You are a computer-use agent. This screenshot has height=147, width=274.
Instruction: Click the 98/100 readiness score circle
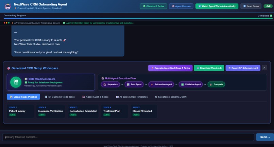tap(16, 82)
